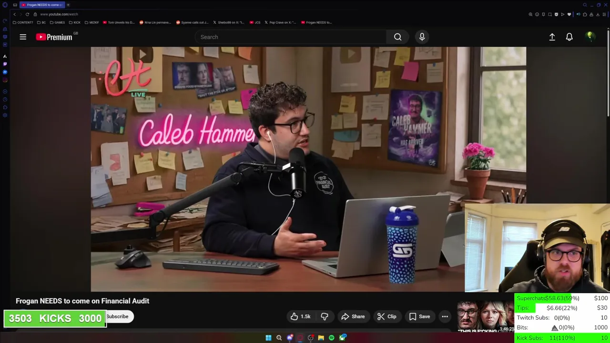610x343 pixels.
Task: Share the video
Action: tap(353, 316)
